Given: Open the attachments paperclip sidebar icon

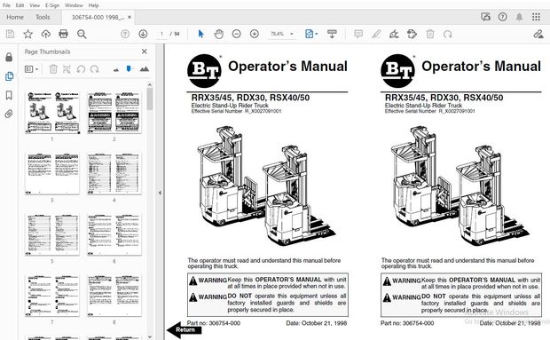Looking at the screenshot, I should coord(9,114).
